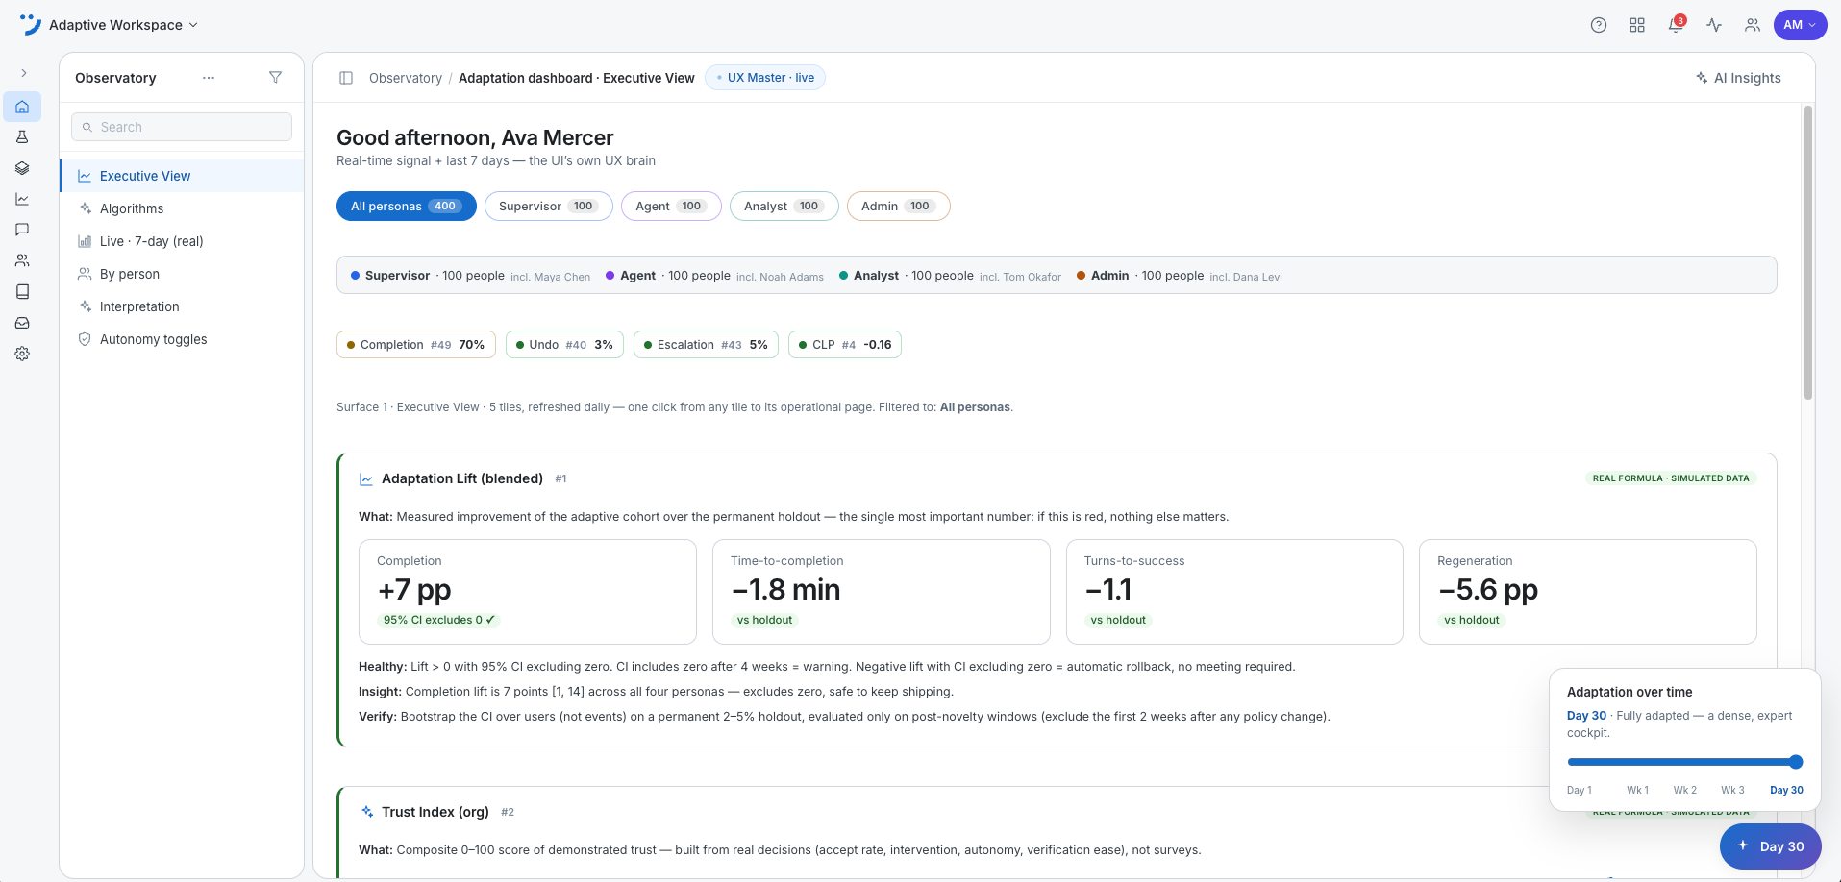Click the Supervisor legend entry incl. Maya Chen

(x=471, y=276)
